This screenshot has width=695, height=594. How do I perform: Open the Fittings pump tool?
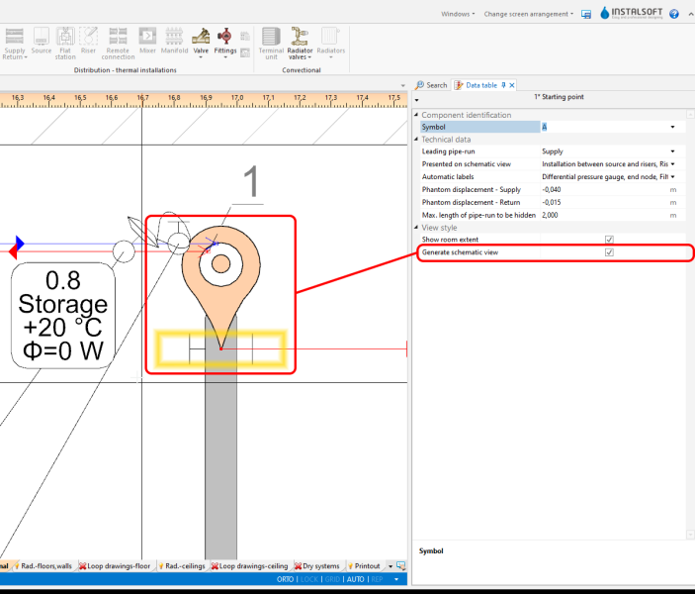[x=225, y=43]
